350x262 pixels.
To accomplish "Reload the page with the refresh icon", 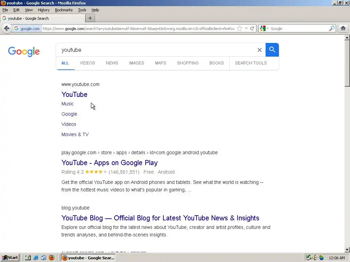I will coord(252,29).
